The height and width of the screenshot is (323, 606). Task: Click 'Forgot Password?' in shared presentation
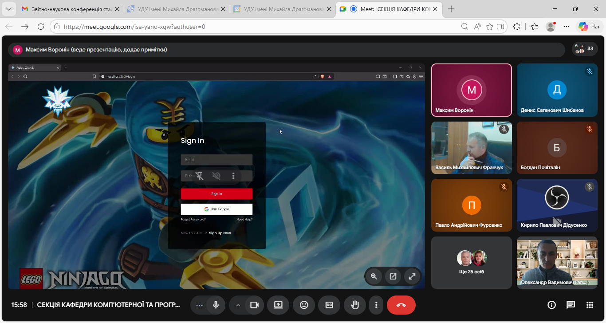tap(193, 219)
